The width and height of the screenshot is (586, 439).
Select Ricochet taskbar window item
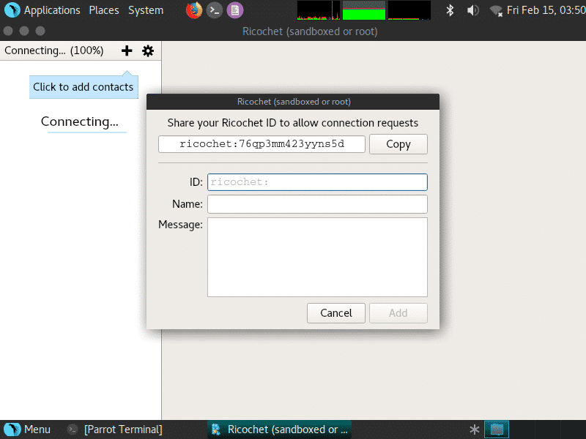point(280,429)
